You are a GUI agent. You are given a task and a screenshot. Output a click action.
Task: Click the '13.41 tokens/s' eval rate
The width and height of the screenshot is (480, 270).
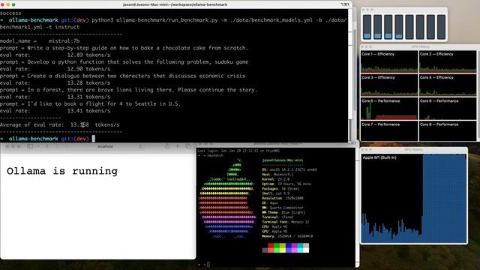click(x=88, y=111)
